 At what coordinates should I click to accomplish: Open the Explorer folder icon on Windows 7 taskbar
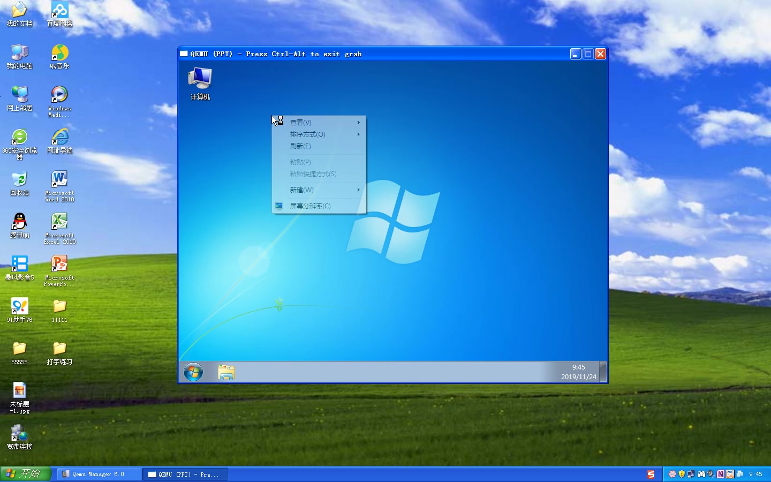tap(226, 372)
